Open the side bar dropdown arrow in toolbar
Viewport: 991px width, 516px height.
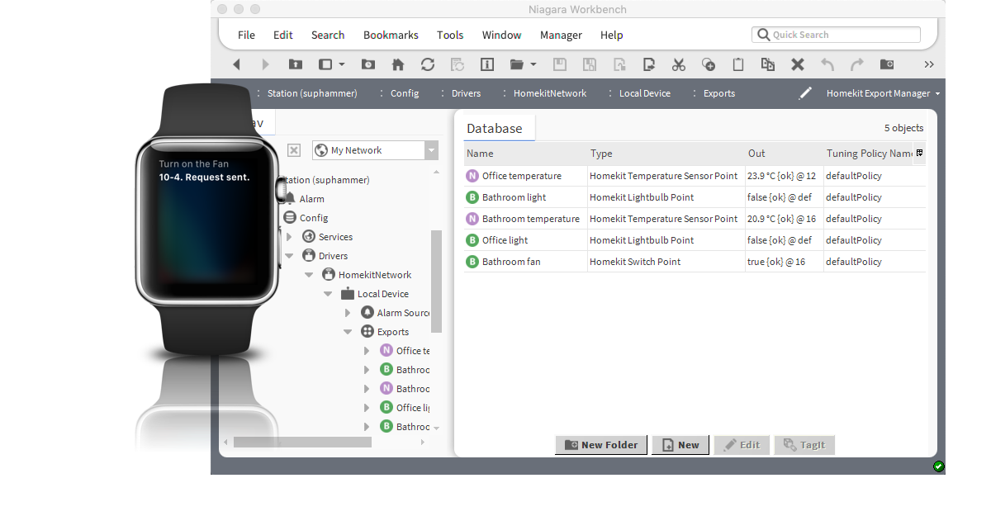tap(341, 64)
